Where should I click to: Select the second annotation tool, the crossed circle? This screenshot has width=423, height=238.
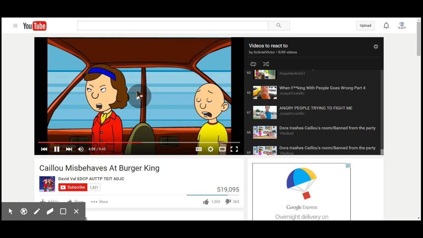[x=24, y=211]
